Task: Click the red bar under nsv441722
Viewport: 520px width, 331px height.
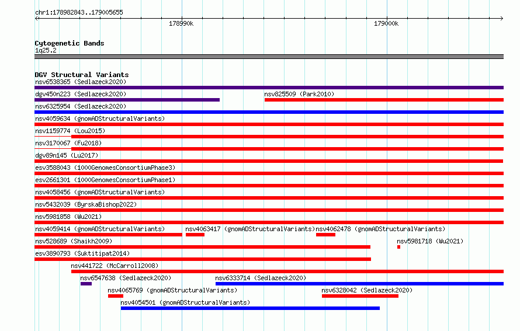Action: coord(287,271)
